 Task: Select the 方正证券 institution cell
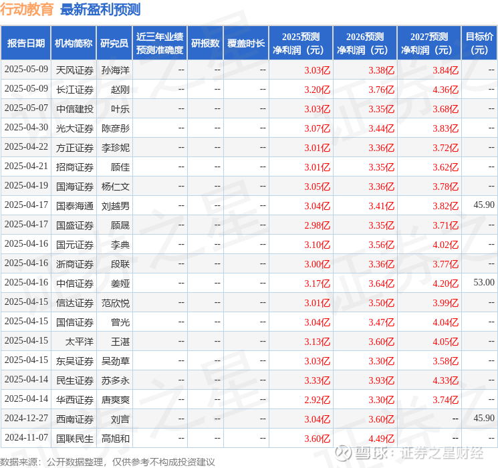tap(75, 148)
